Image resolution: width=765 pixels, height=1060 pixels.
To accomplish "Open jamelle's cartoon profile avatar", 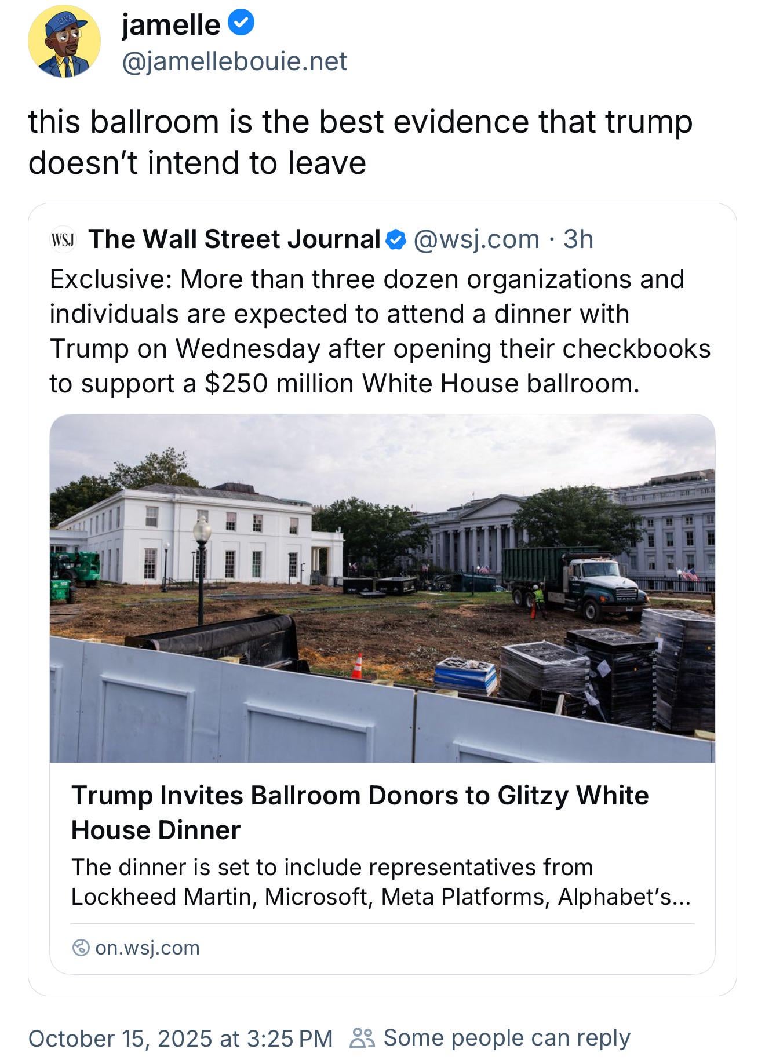I will (x=64, y=42).
